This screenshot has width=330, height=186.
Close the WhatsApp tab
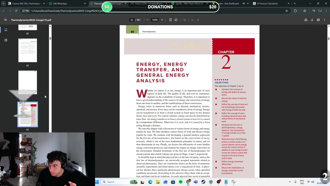click(x=85, y=4)
